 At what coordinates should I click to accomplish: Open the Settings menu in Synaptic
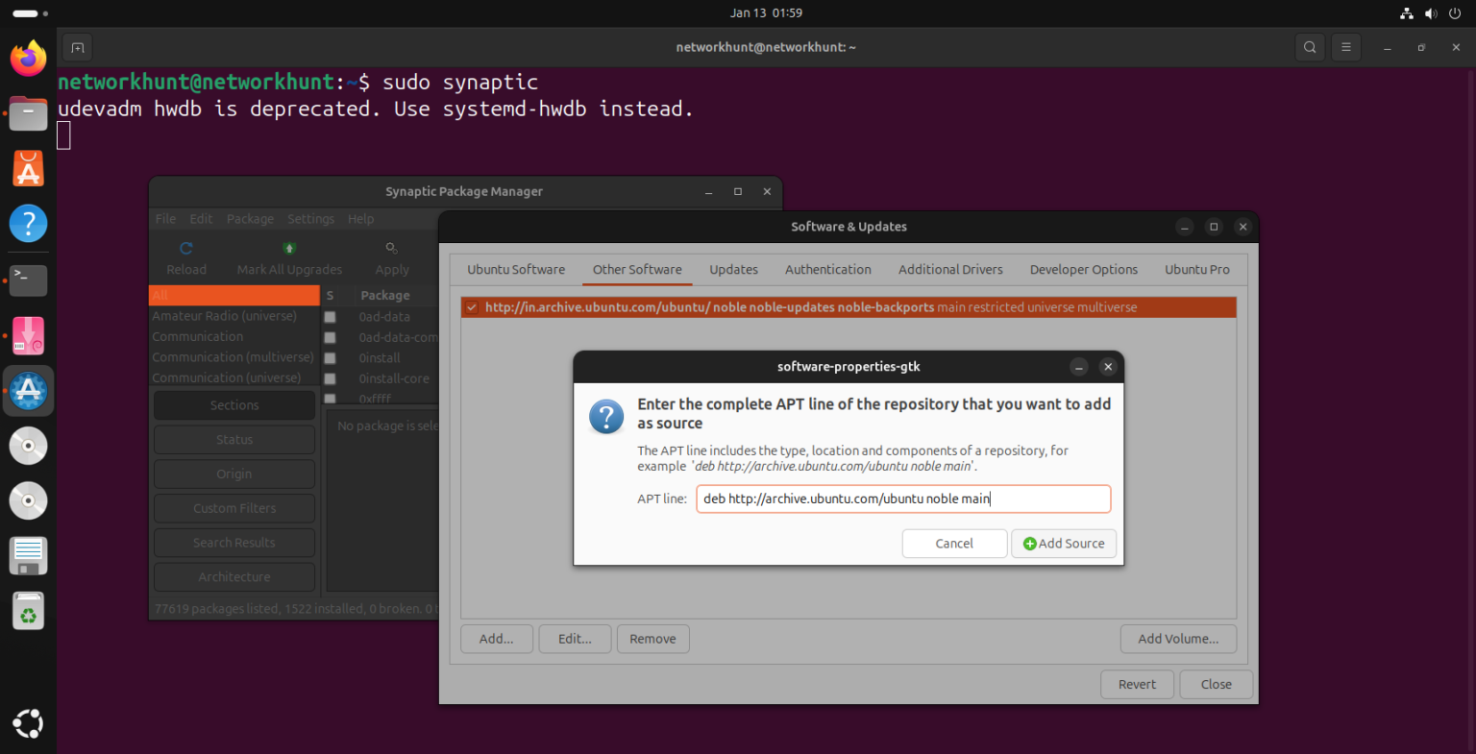click(310, 218)
